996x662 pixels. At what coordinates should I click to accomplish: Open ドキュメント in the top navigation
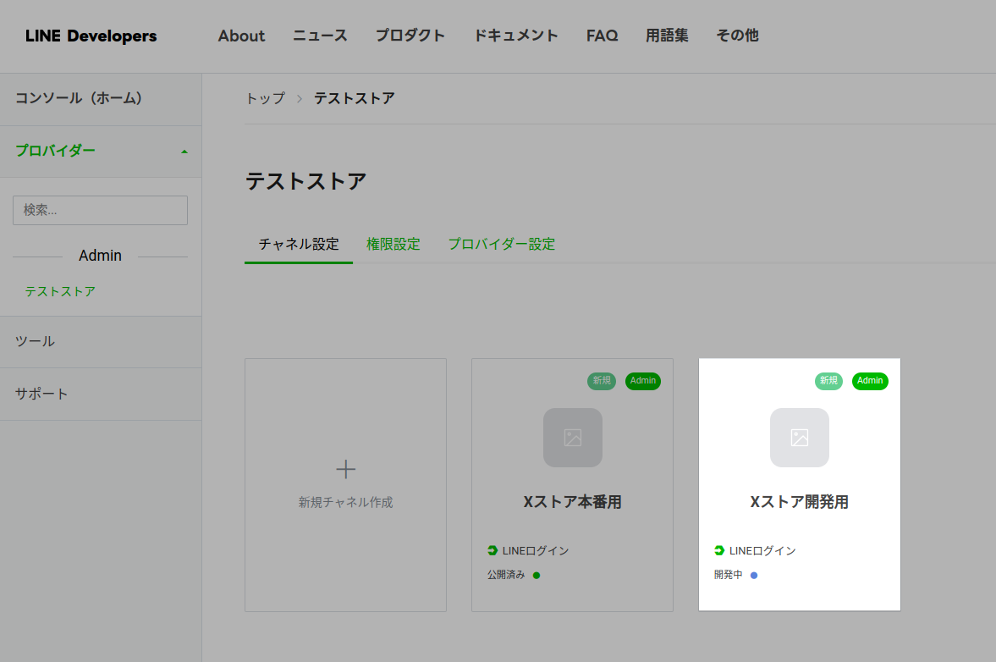[515, 36]
